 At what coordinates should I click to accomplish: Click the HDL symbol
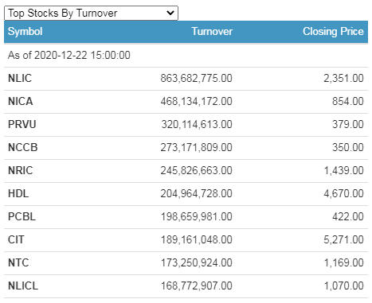pyautogui.click(x=18, y=193)
